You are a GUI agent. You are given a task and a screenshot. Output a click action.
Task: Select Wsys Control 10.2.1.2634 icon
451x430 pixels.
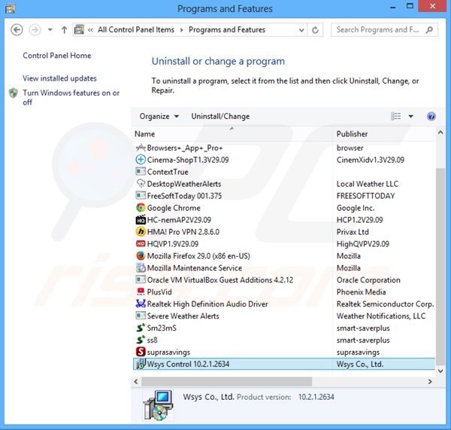(x=141, y=364)
